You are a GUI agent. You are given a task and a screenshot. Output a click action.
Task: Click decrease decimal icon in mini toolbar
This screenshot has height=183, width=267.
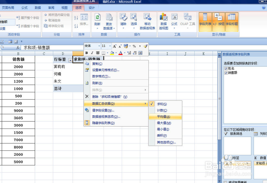(135, 53)
